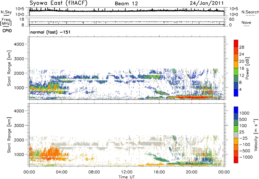The height and width of the screenshot is (179, 259).
Task: Click the date '24/Jan/2011'
Action: coord(207,3)
